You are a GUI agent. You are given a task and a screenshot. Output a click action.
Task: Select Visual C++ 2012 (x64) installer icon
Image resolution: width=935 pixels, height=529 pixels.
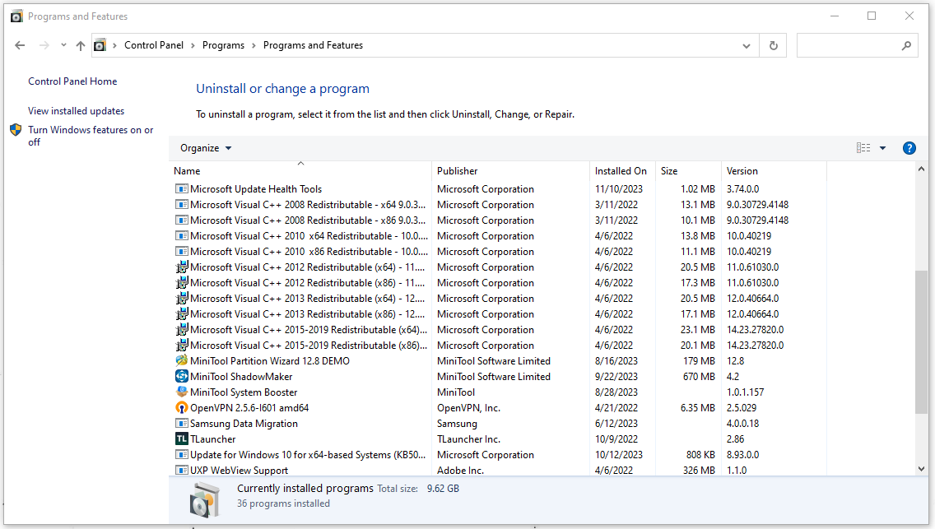(x=181, y=267)
